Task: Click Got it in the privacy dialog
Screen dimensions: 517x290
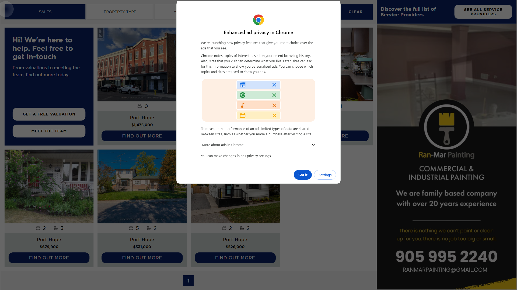Action: (303, 175)
